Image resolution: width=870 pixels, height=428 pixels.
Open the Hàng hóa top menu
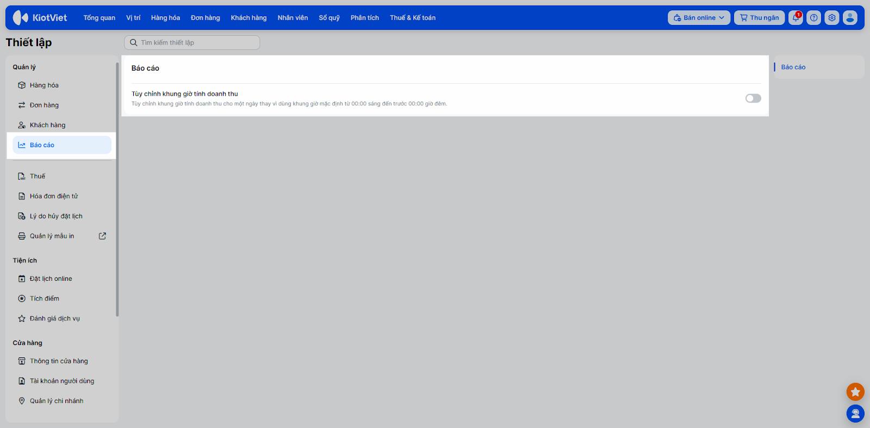(165, 18)
